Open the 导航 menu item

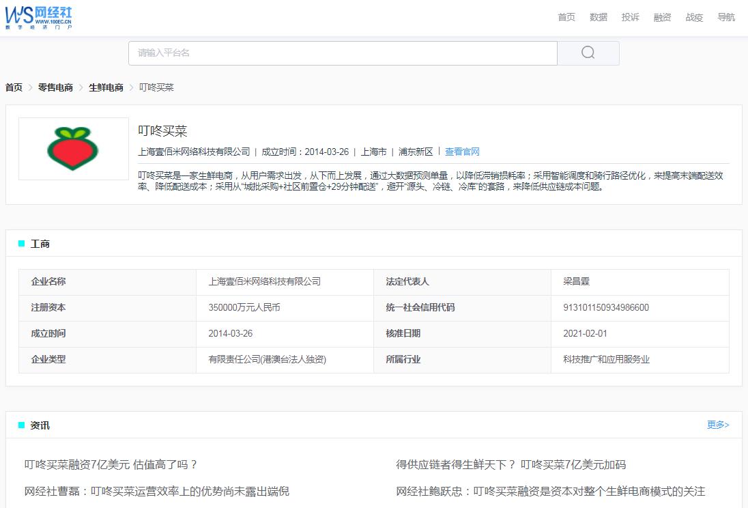click(x=726, y=17)
